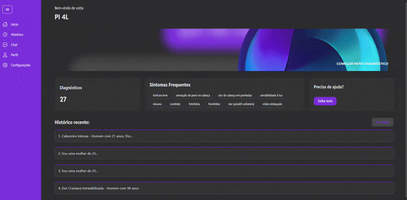The width and height of the screenshot is (407, 200).
Task: Select the 'fotofobia' symptom tag
Action: [194, 104]
